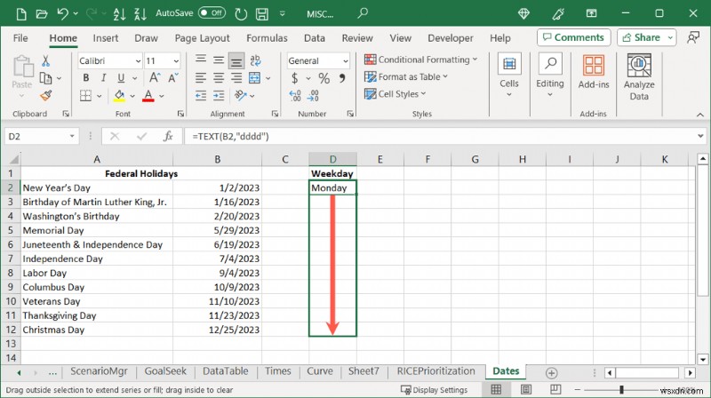Click the Analyze Data button
This screenshot has width=711, height=398.
click(x=639, y=77)
